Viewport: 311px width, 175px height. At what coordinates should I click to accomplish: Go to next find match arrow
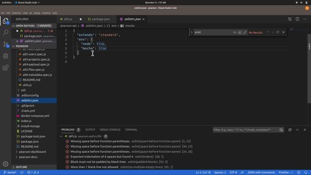[273, 33]
